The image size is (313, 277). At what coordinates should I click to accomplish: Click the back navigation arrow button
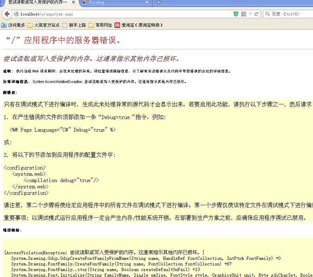[x=7, y=14]
